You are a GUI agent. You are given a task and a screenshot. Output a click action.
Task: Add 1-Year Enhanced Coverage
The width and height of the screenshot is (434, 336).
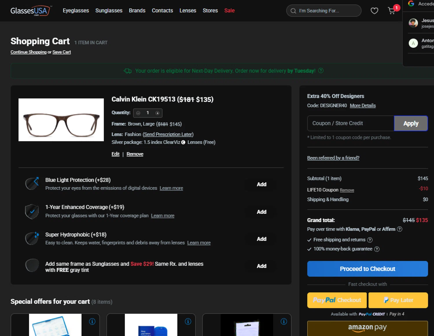pyautogui.click(x=262, y=212)
